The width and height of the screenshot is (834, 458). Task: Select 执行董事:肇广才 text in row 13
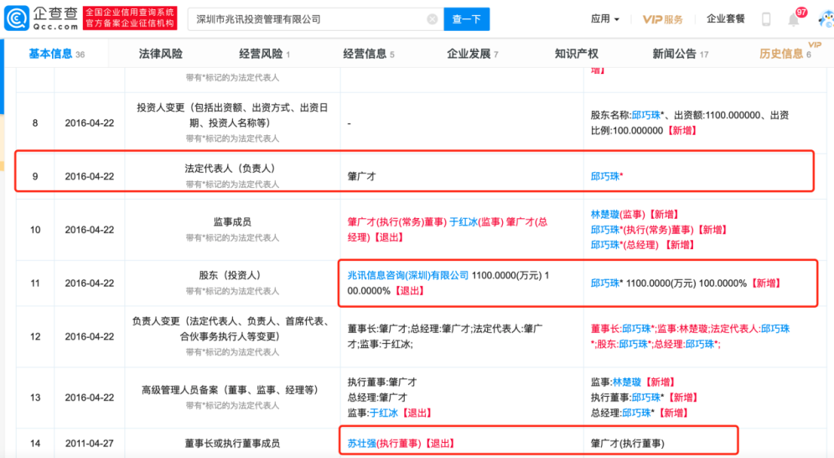382,382
